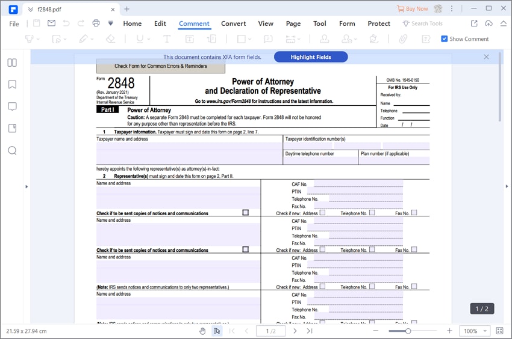Open the Search panel in sidebar
The image size is (512, 339).
(x=12, y=151)
